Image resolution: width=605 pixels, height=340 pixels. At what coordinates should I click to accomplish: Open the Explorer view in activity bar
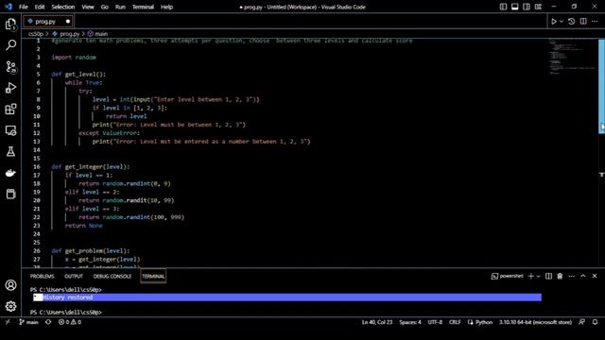[10, 25]
